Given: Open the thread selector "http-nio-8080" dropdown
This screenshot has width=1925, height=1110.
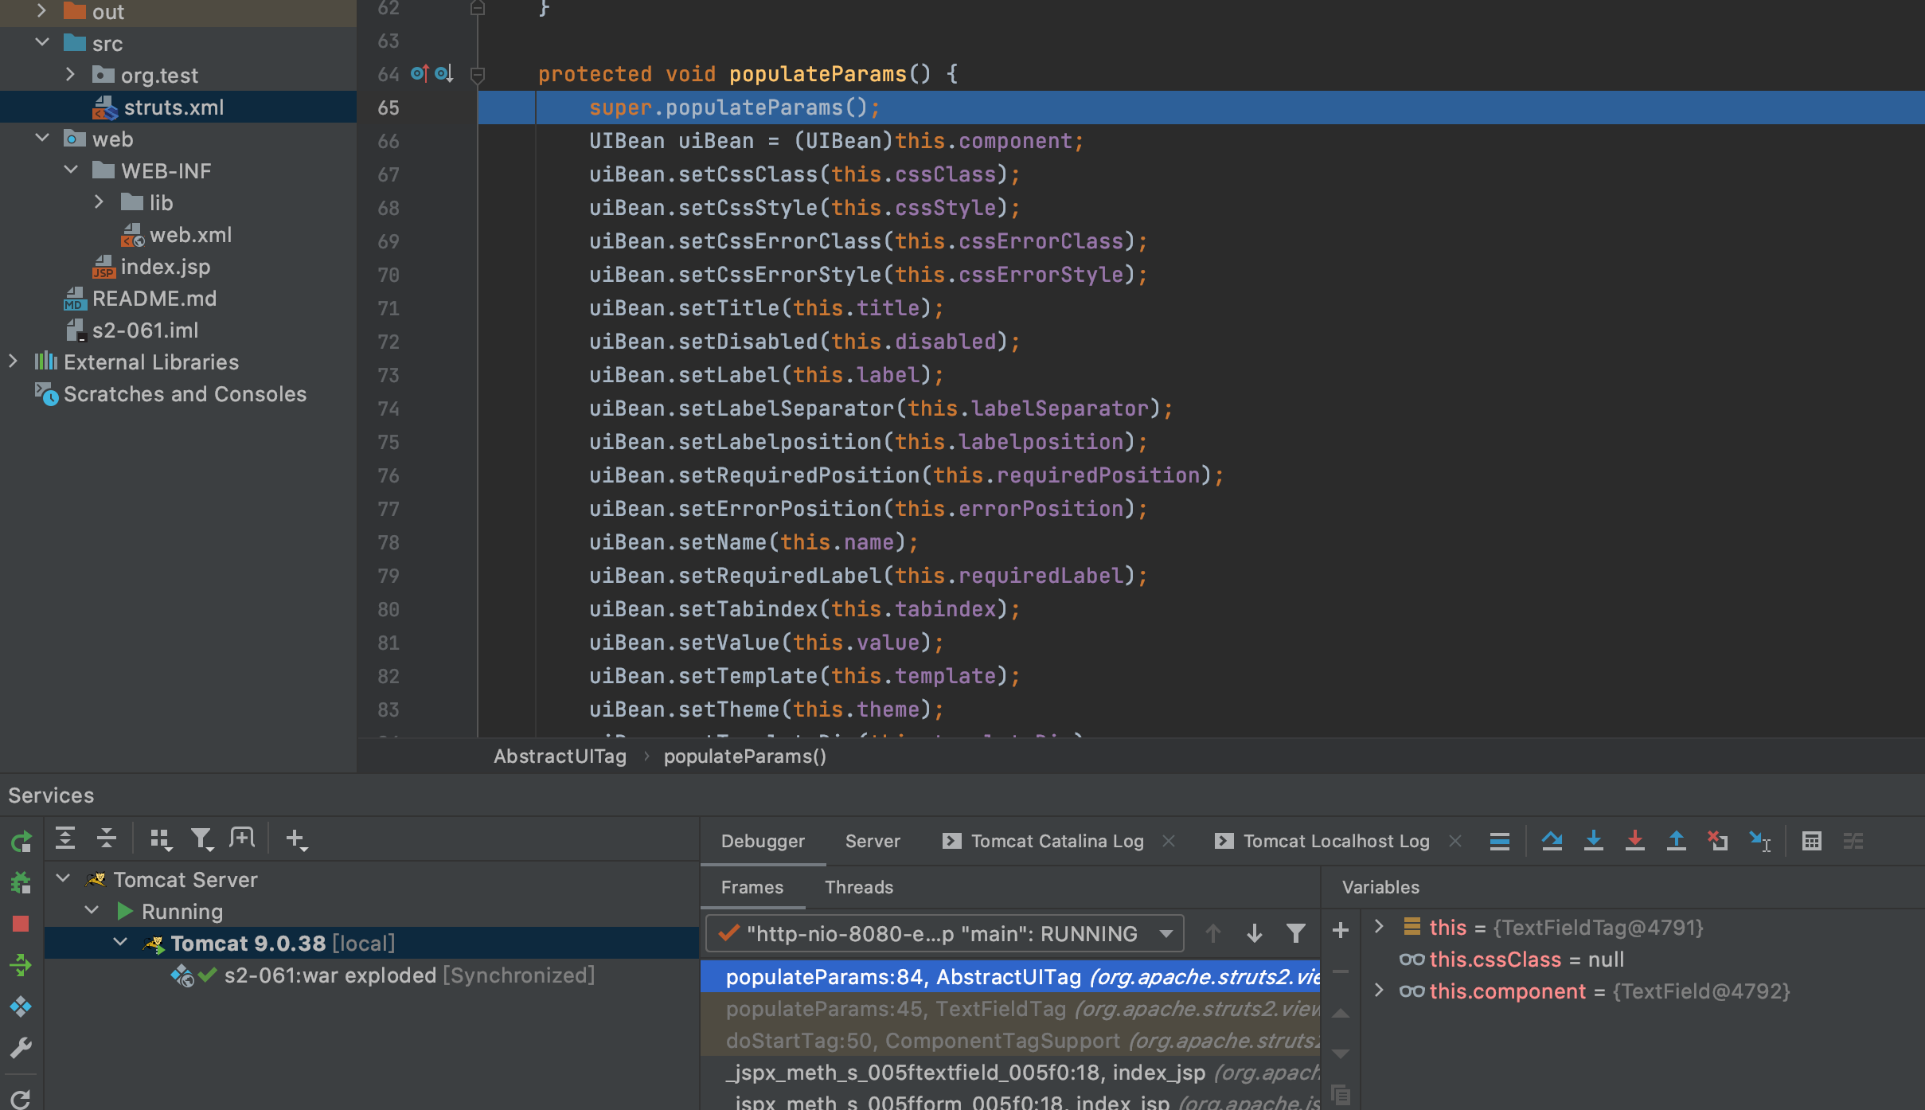Looking at the screenshot, I should pyautogui.click(x=945, y=933).
